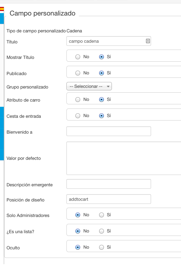Screen dimensions: 181x270
Task: Click the Posición de diseño field
Action: 109,199
